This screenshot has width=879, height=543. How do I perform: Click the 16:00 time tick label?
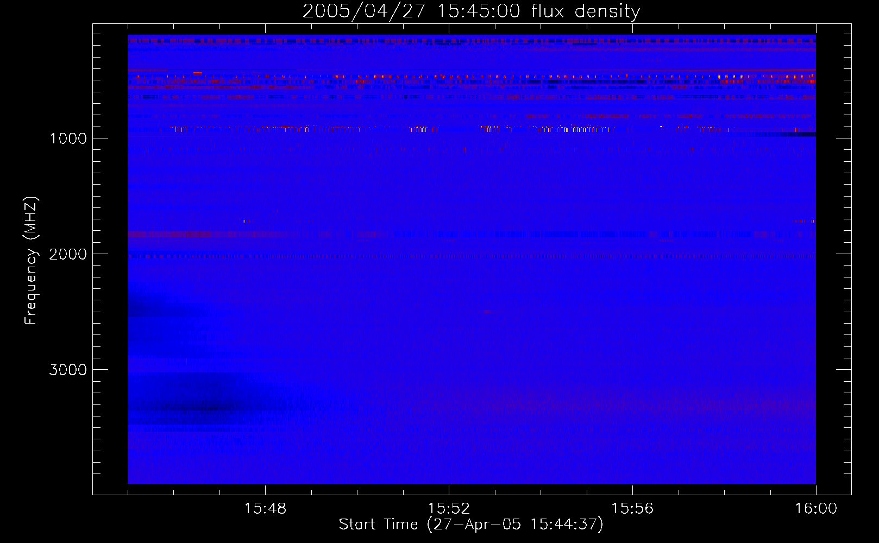816,509
